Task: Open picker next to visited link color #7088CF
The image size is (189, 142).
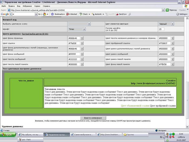Action: pyautogui.click(x=173, y=43)
